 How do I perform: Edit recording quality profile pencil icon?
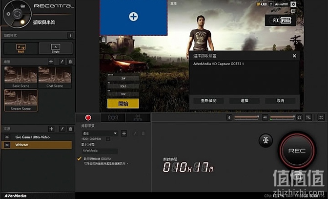coord(135,133)
